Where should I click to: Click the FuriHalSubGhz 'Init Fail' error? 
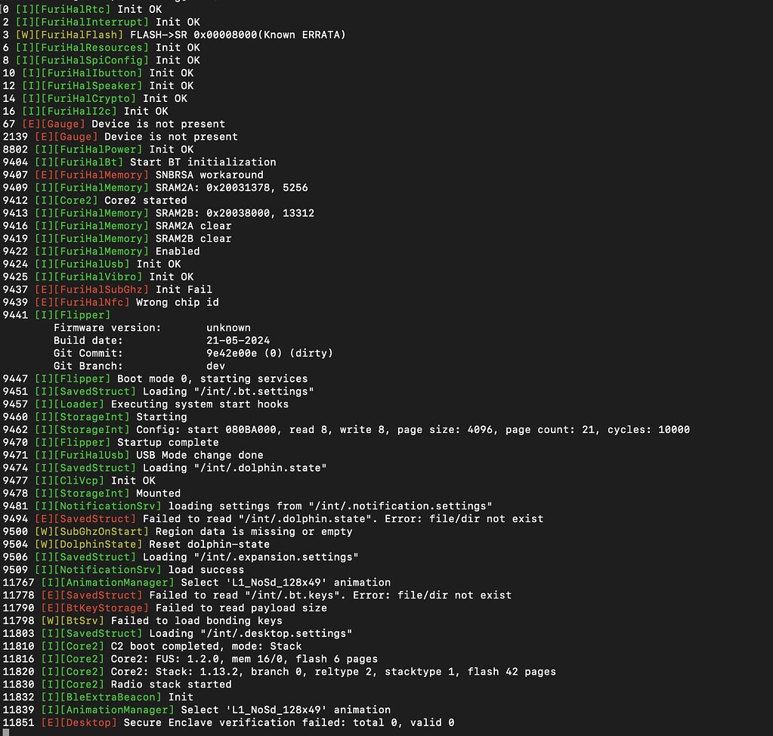(x=184, y=289)
